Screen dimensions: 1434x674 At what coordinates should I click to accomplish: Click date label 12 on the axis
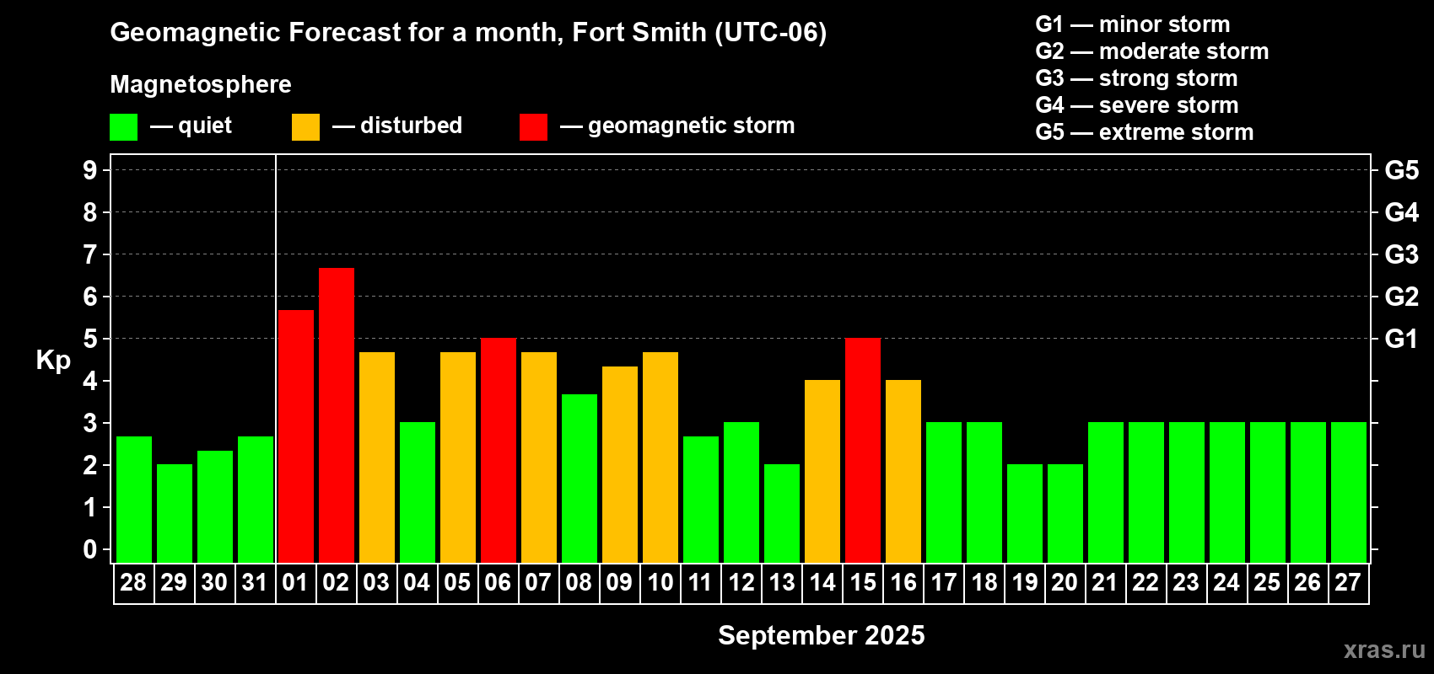click(x=741, y=583)
